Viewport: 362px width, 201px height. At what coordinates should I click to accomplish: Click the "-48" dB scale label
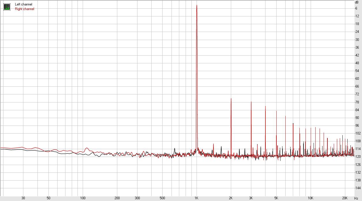pyautogui.click(x=357, y=63)
